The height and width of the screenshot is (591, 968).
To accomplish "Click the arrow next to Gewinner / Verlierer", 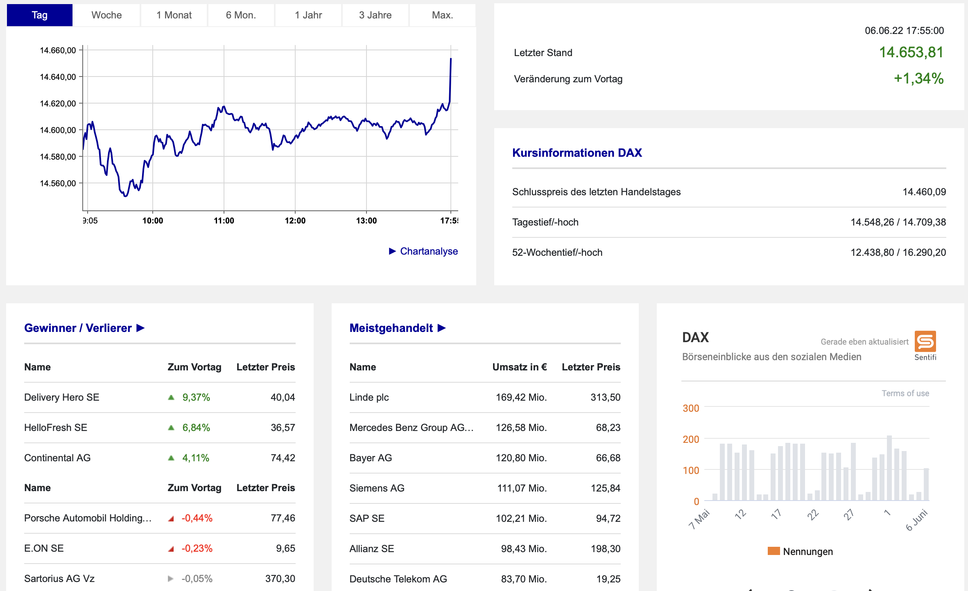I will (x=140, y=328).
